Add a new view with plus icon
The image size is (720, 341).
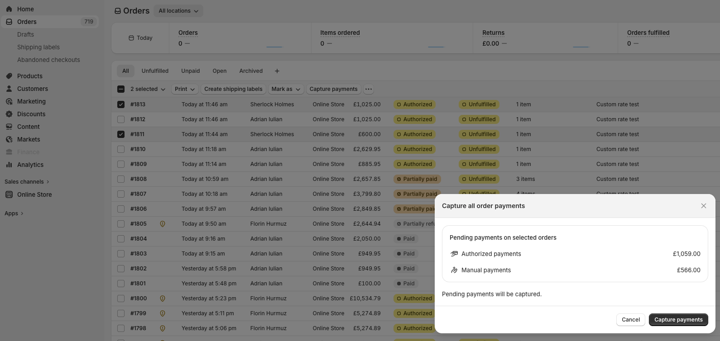pyautogui.click(x=277, y=71)
